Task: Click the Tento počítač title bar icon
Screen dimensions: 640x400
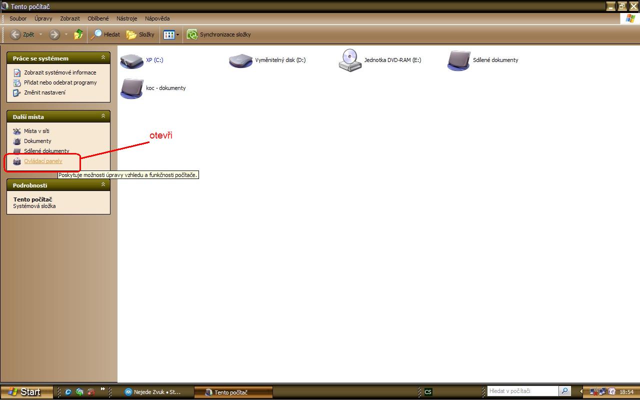Action: pyautogui.click(x=5, y=6)
